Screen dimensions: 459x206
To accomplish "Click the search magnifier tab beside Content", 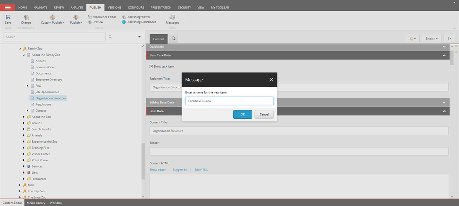I will pos(173,39).
